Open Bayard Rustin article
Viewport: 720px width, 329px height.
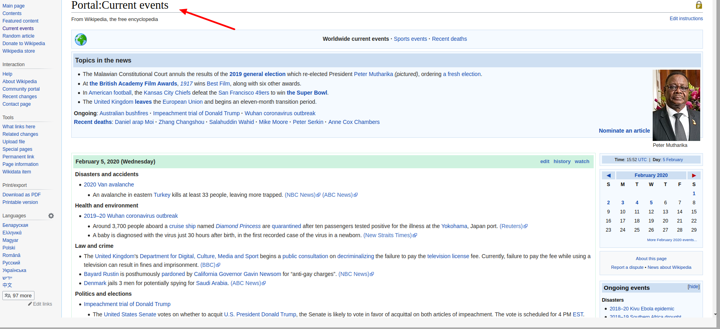click(x=101, y=274)
